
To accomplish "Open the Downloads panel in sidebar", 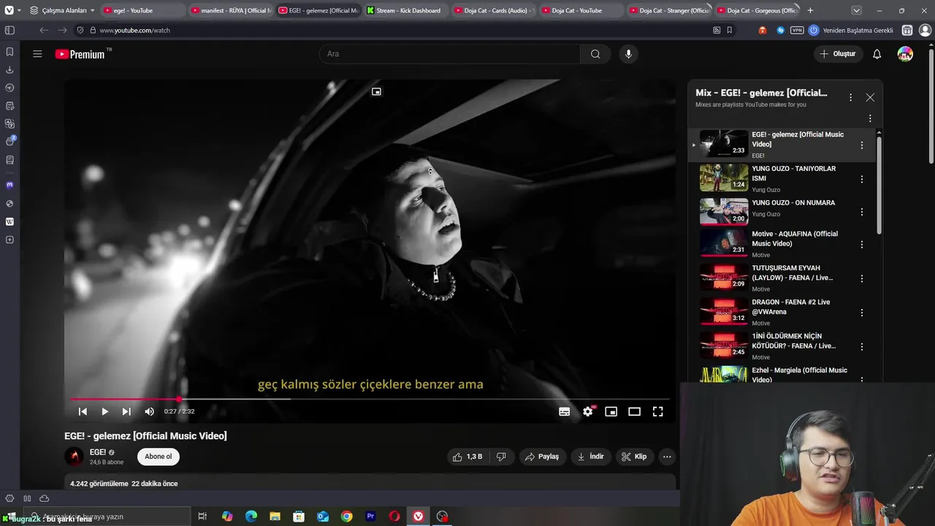I will [x=9, y=69].
